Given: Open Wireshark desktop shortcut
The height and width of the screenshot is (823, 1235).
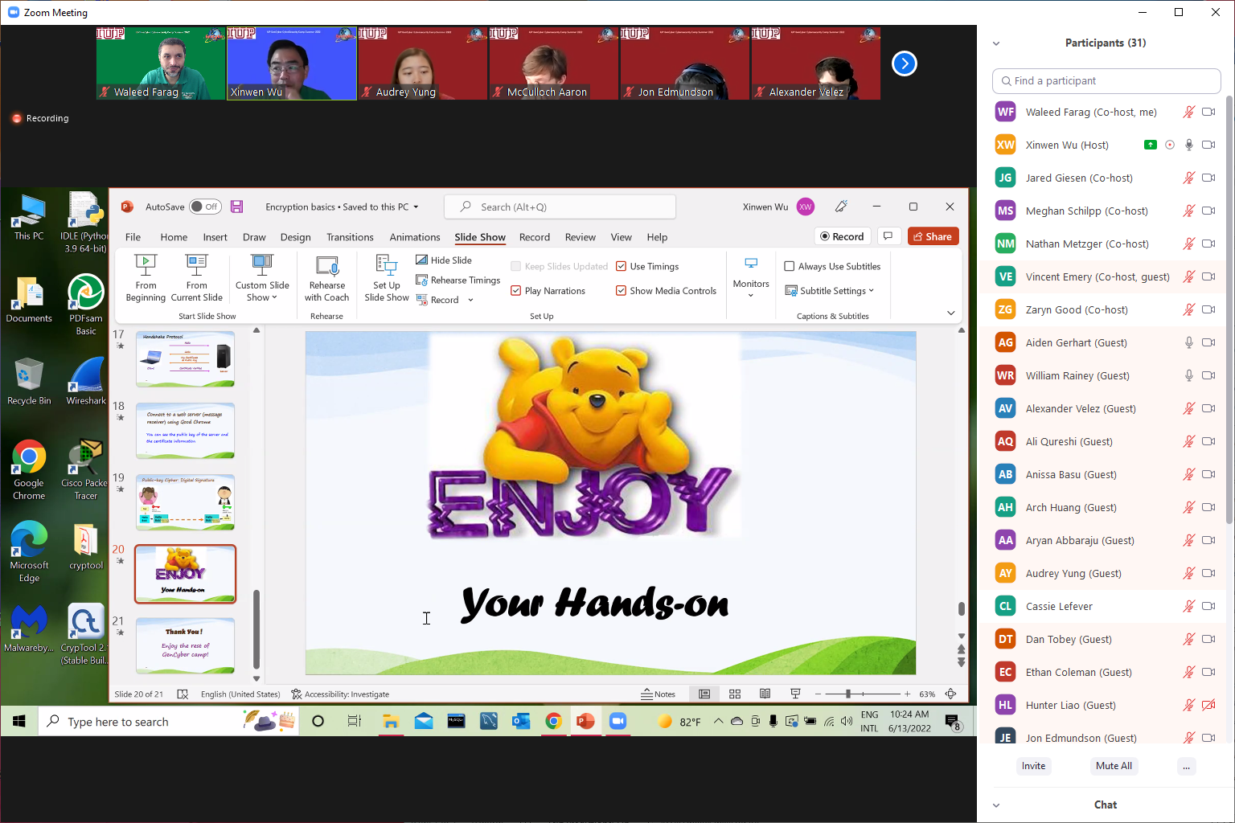Looking at the screenshot, I should click(x=86, y=381).
